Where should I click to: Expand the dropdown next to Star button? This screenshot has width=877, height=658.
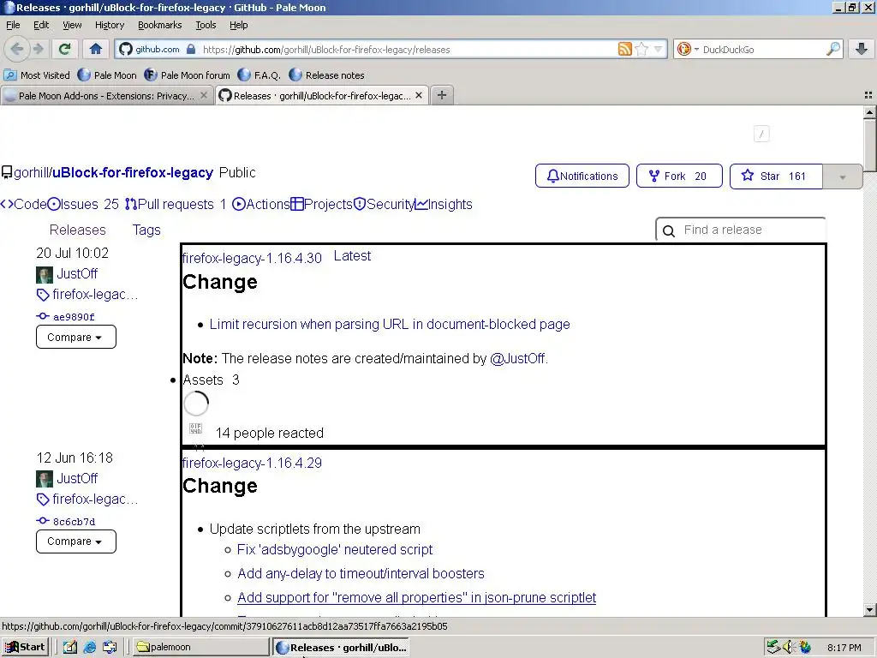pos(843,176)
